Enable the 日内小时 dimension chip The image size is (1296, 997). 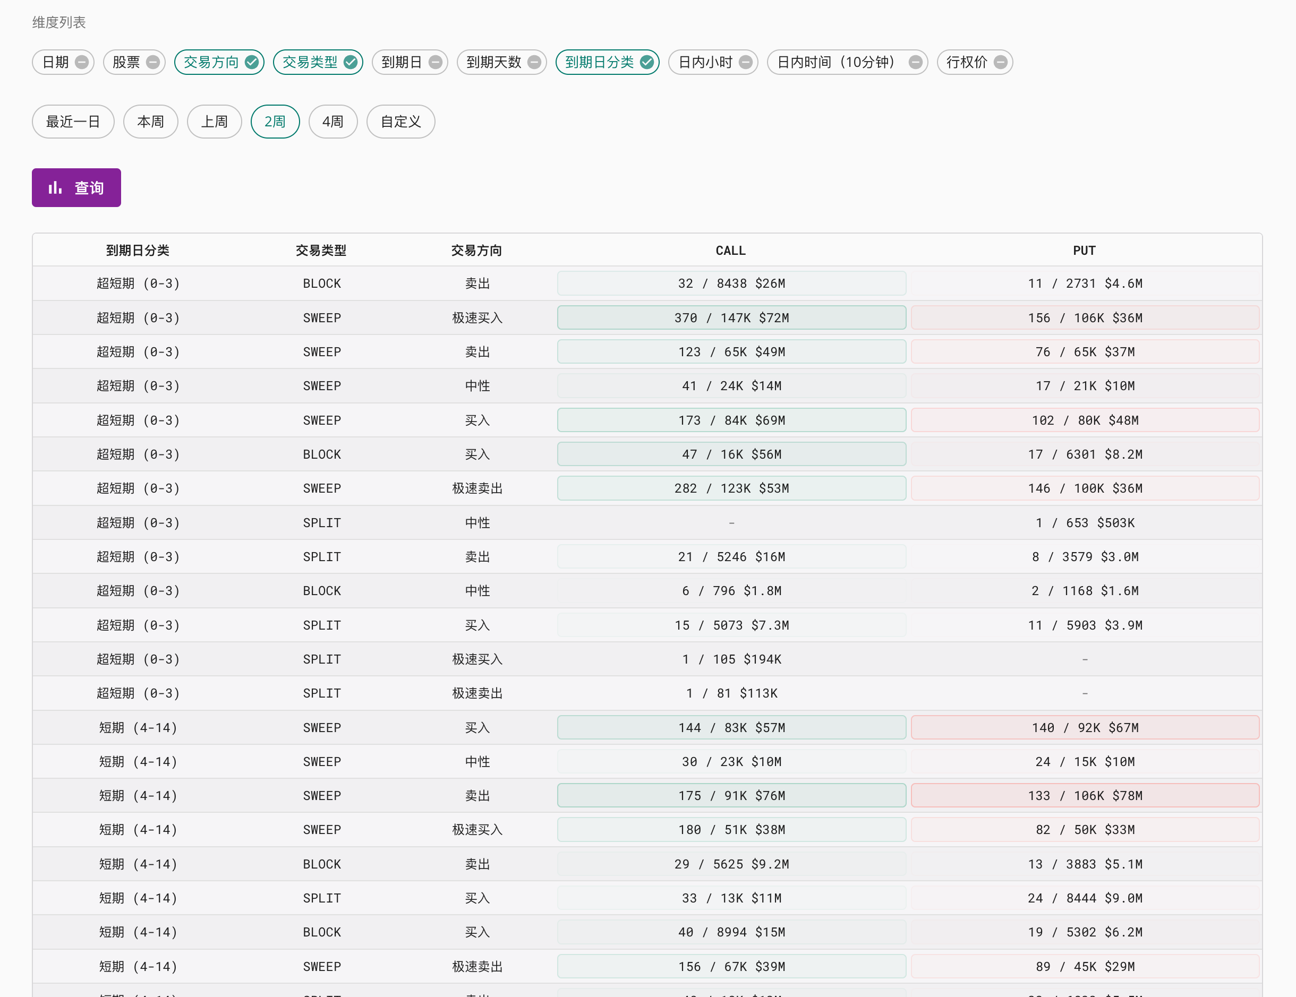[x=713, y=62]
